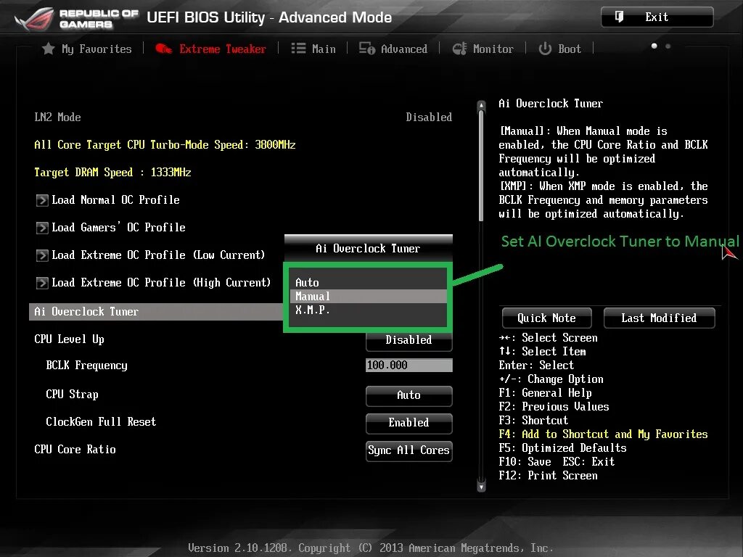Switch to the Boot tab
743x557 pixels.
click(x=559, y=49)
